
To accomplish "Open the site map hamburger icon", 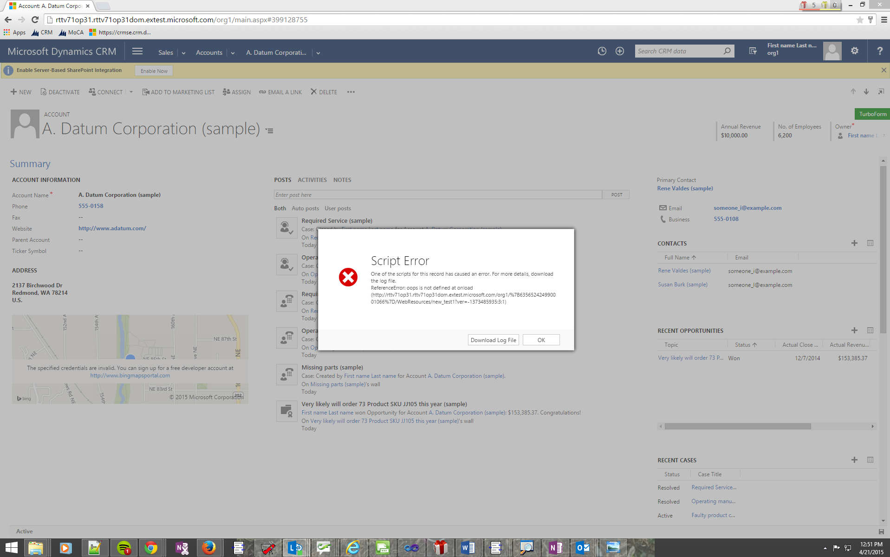I will [x=137, y=51].
